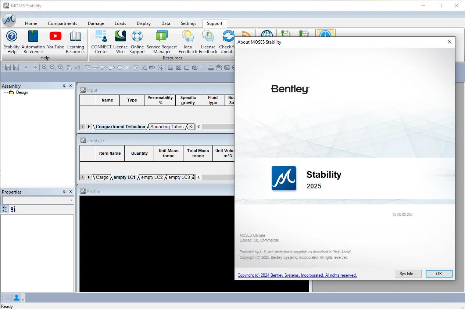Click the user icon in bottom bar

click(17, 298)
